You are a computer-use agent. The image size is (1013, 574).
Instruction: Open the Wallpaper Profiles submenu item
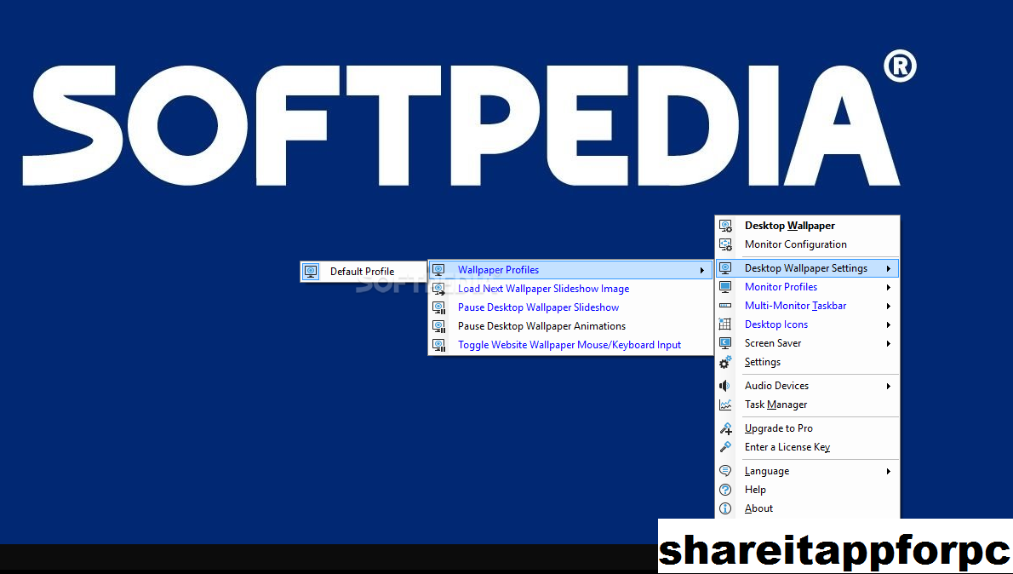(498, 270)
